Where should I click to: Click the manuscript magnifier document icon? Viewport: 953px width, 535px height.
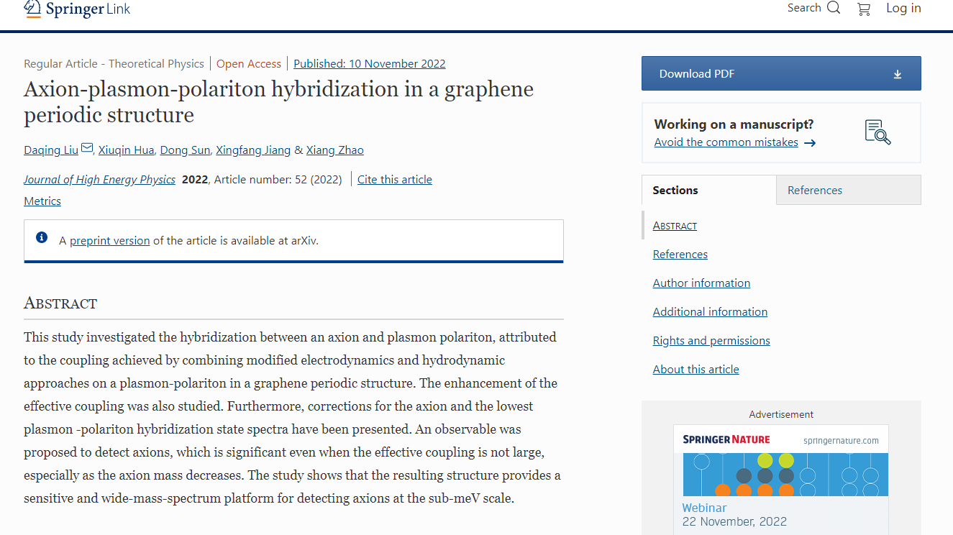click(x=877, y=132)
